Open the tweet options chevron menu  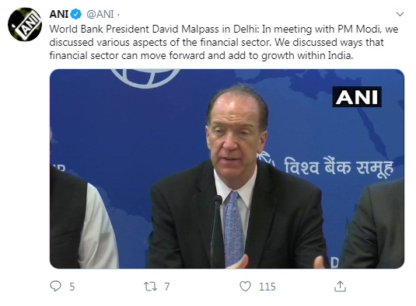pos(400,14)
